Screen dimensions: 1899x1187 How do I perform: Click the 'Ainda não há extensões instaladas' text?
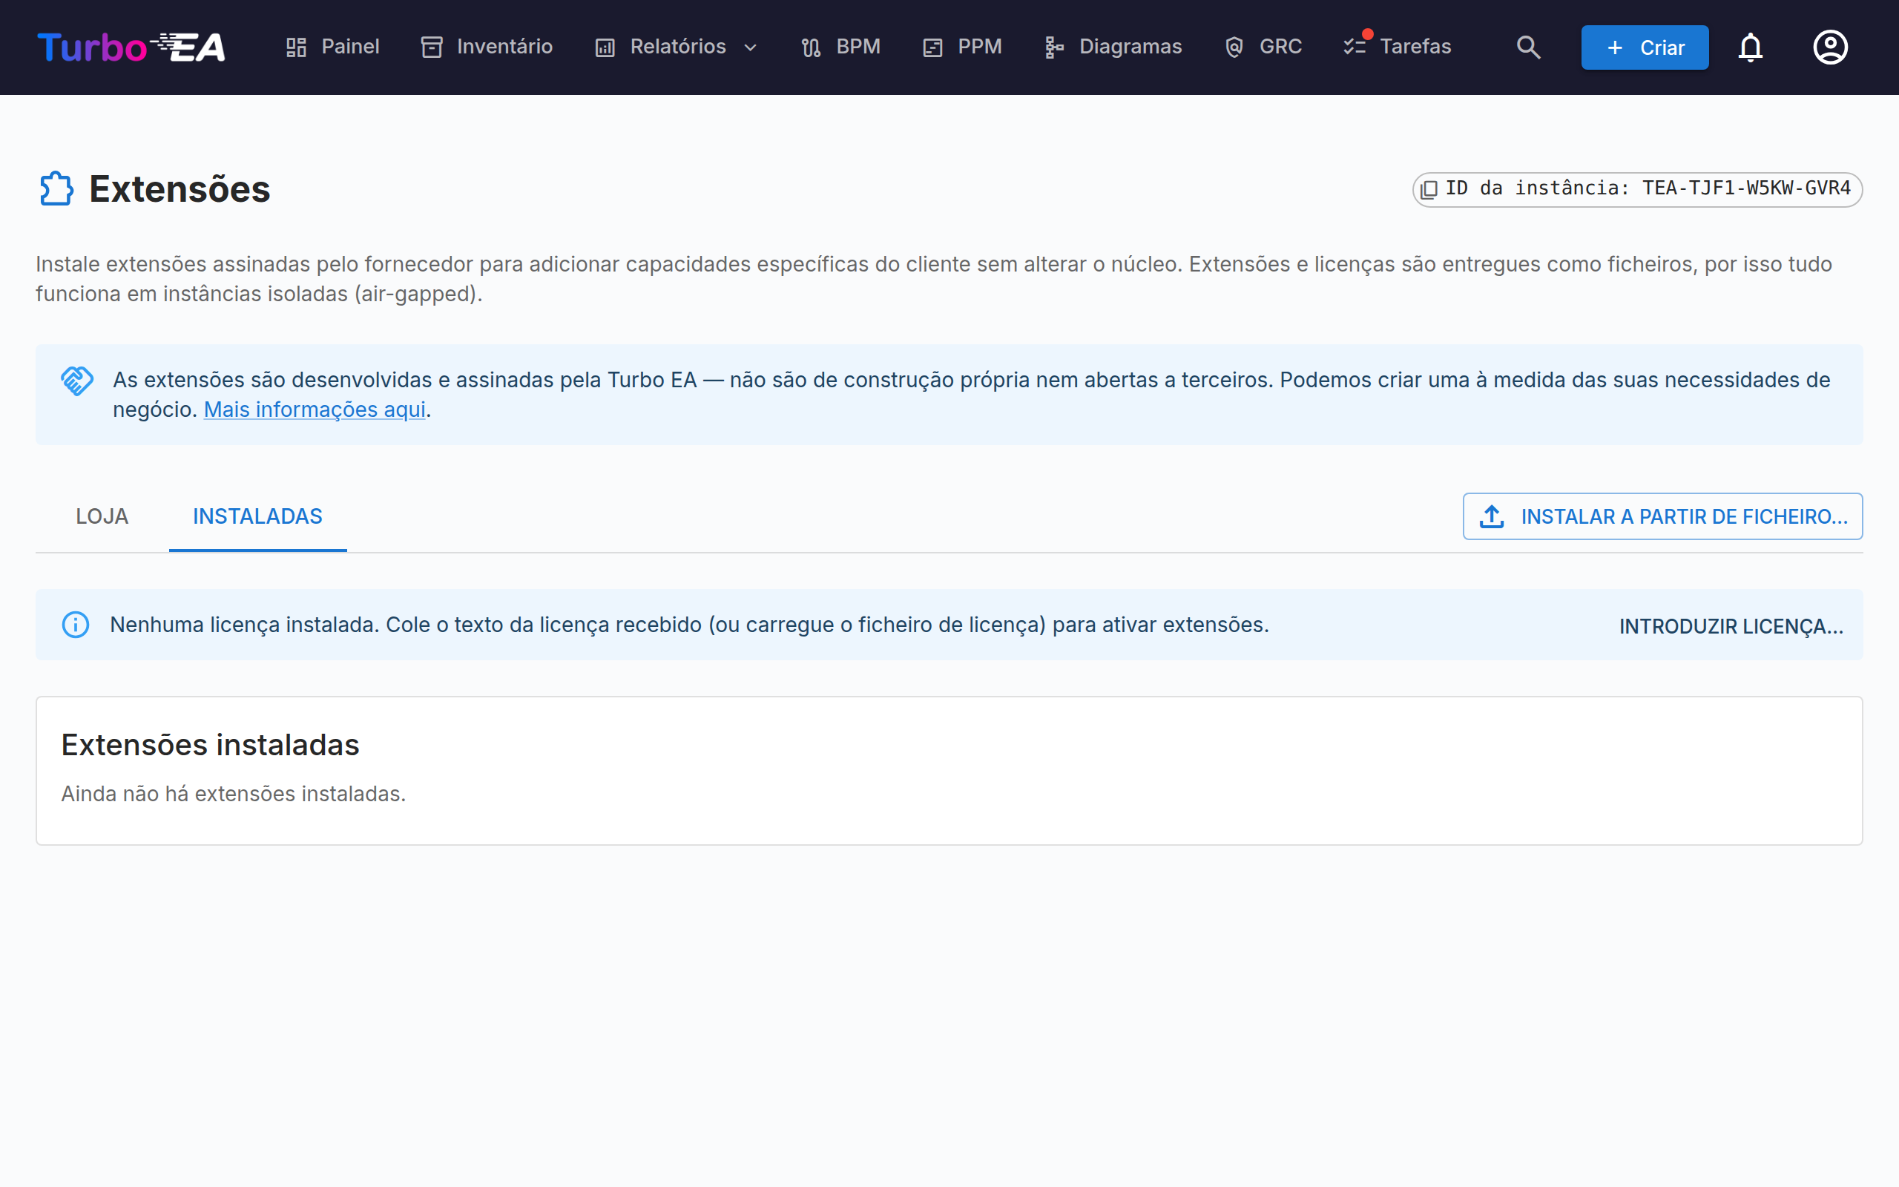click(234, 794)
